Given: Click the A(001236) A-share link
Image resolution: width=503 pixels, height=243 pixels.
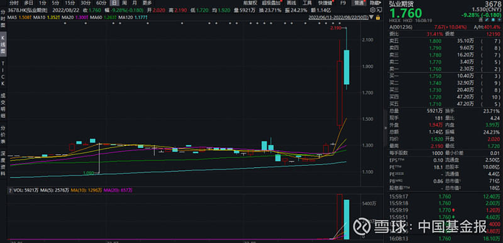Looking at the screenshot, I should pyautogui.click(x=401, y=26).
